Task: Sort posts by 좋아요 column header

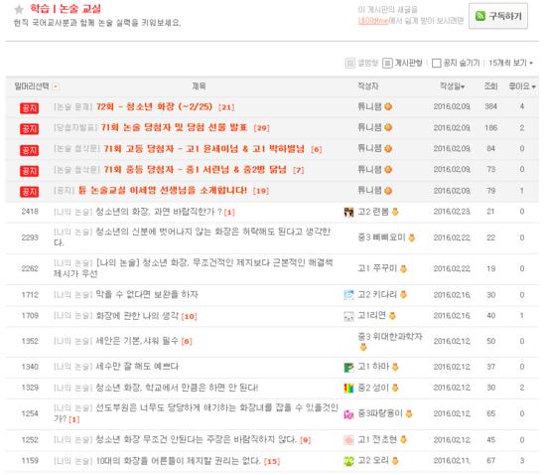Action: click(x=522, y=86)
